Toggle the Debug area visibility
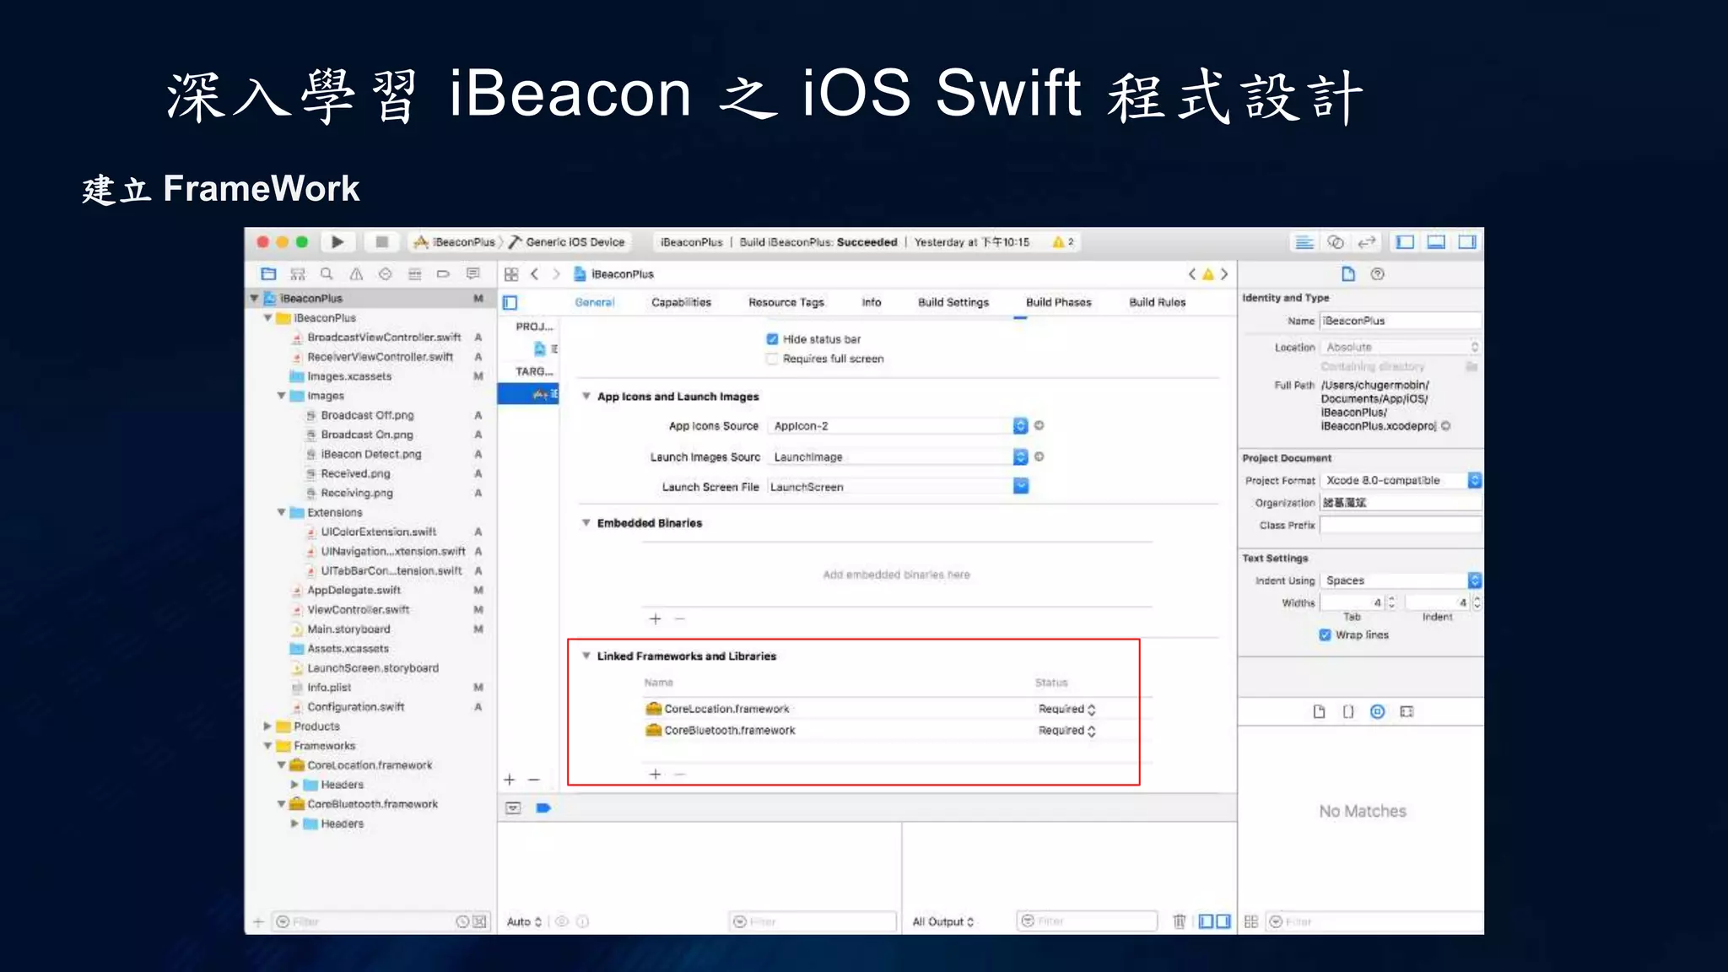This screenshot has width=1728, height=972. [1436, 242]
